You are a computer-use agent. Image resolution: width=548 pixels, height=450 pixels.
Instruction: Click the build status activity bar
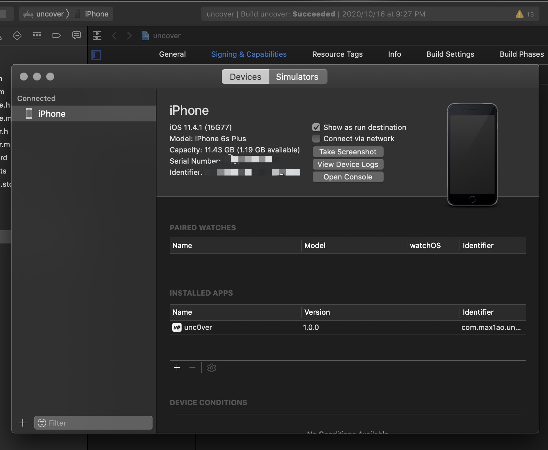tap(370, 14)
